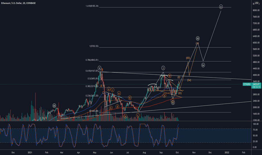Click 2800.00 on the price axis
Viewport: 262px width, 155px height.
click(x=256, y=94)
